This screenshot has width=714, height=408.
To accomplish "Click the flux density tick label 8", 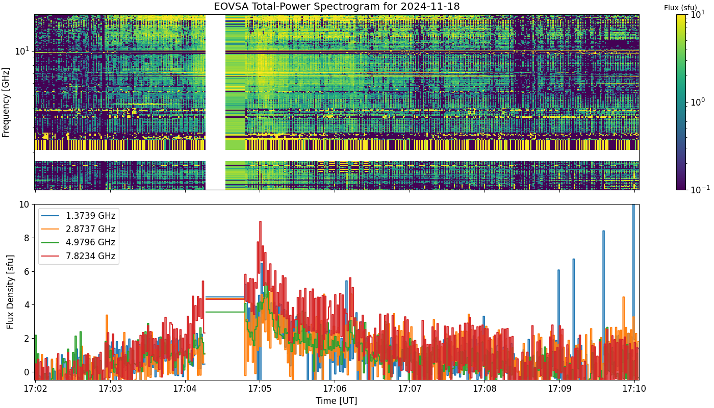I will point(27,238).
